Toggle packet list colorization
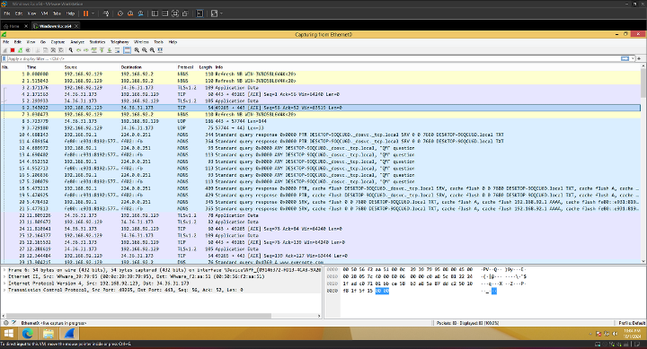Screen dimensions: 647x349 point(127,50)
